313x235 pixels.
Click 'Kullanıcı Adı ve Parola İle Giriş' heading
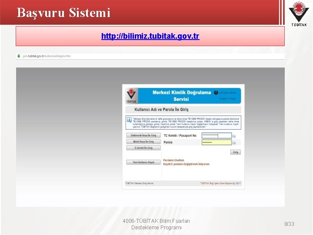[161, 110]
